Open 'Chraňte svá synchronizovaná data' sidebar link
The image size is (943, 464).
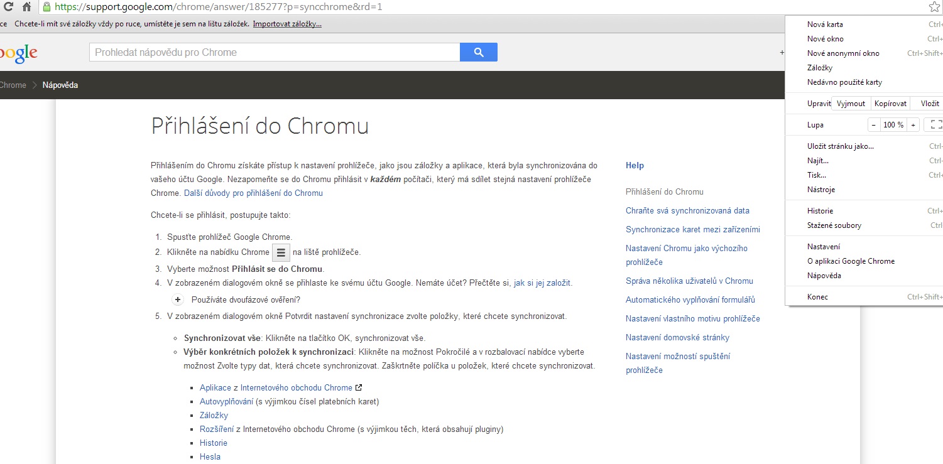click(687, 210)
